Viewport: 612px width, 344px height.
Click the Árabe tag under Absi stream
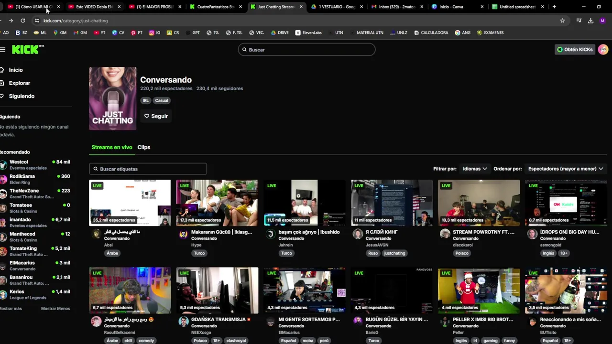tap(112, 253)
